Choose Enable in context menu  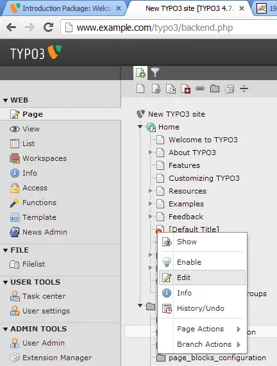pos(202,262)
